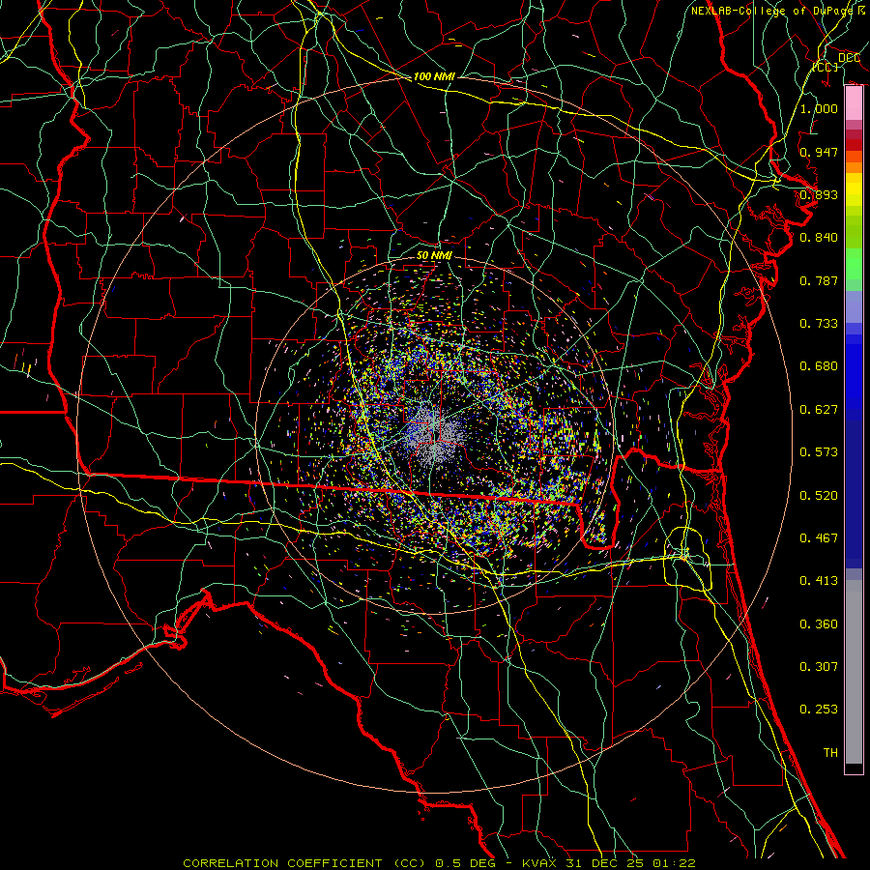Select the 0.413 scale value

(819, 580)
